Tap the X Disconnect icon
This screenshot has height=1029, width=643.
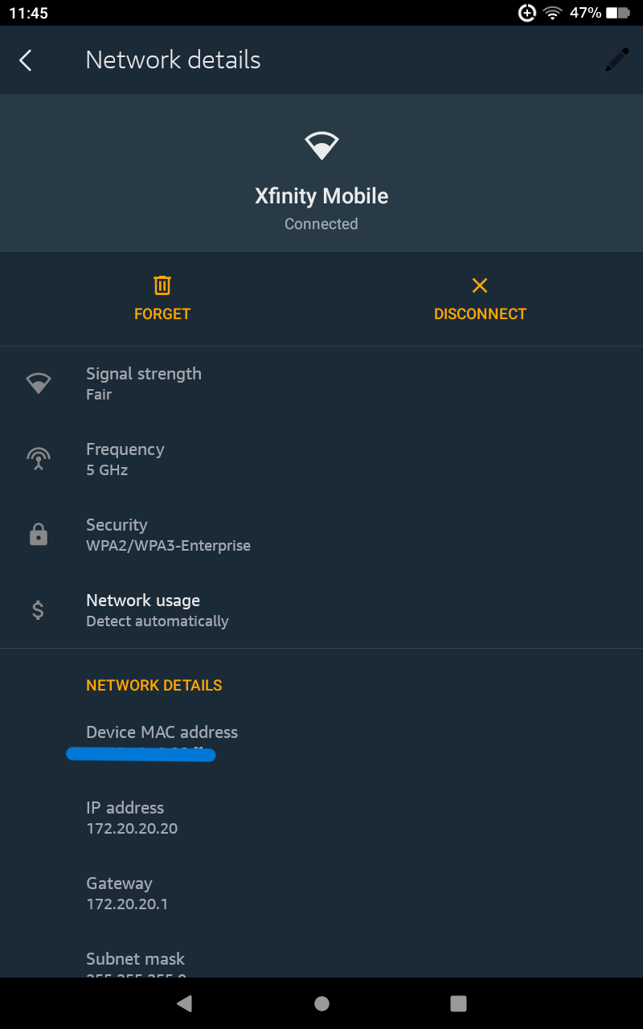(x=480, y=285)
